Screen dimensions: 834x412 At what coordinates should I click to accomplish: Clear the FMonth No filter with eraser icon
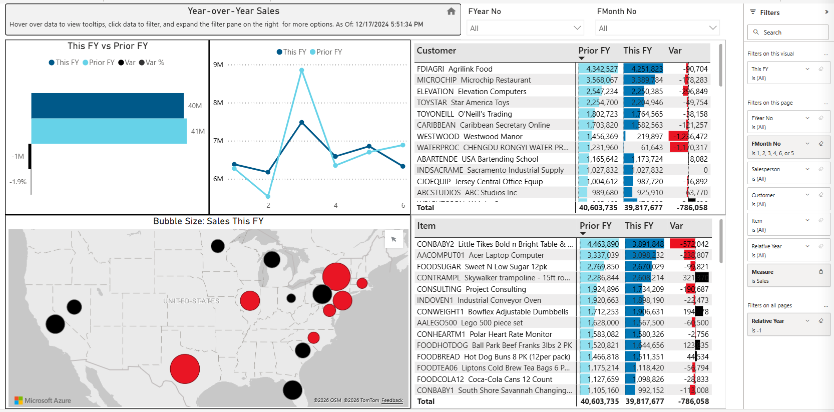pyautogui.click(x=821, y=144)
